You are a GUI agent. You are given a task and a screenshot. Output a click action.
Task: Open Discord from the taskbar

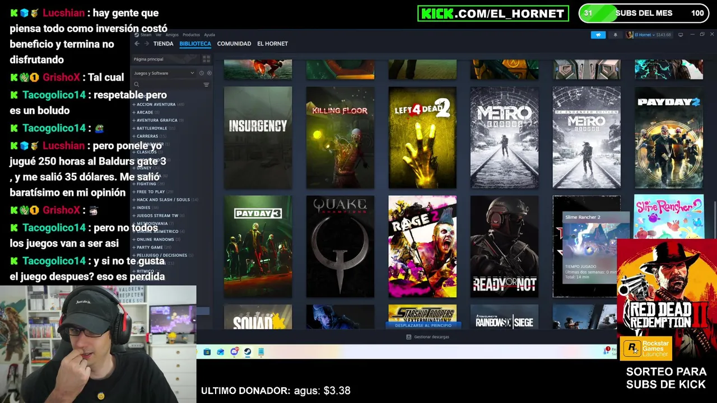[234, 352]
